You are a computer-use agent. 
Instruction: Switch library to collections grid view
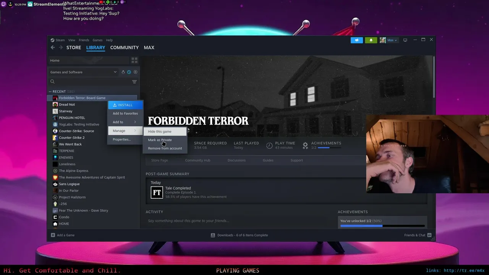[x=134, y=60]
